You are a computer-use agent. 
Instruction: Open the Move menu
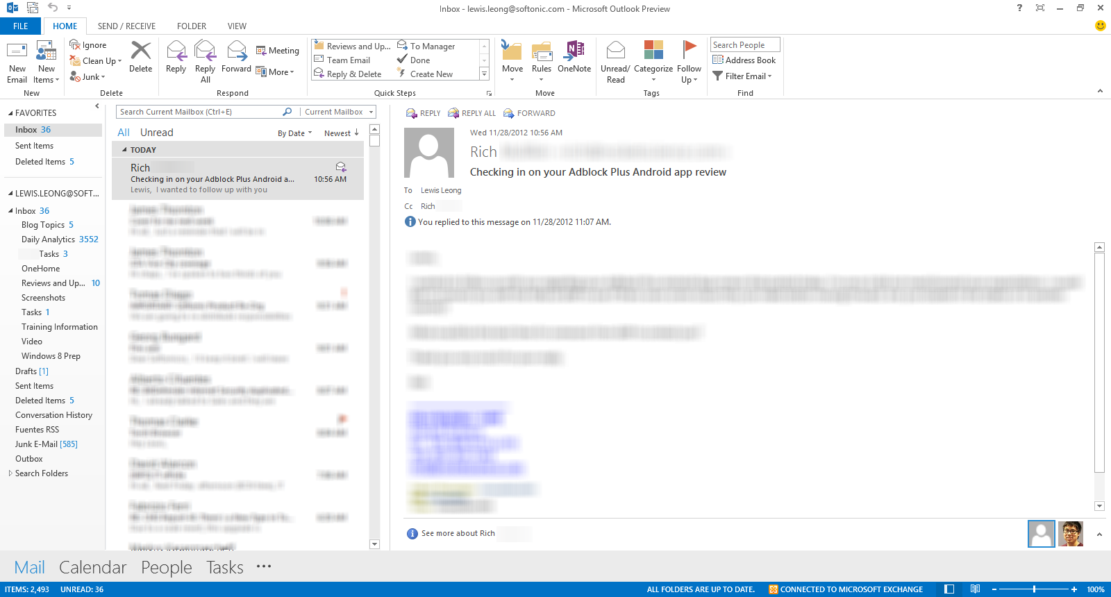click(512, 62)
